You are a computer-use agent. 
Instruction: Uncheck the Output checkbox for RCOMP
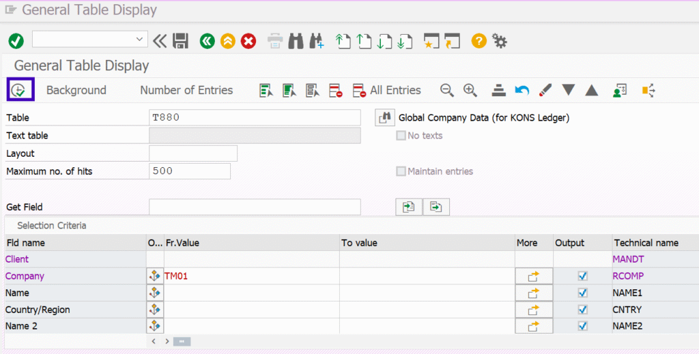[x=582, y=276]
